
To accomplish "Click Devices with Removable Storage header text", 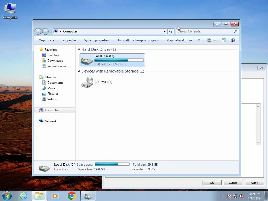I will (x=113, y=71).
